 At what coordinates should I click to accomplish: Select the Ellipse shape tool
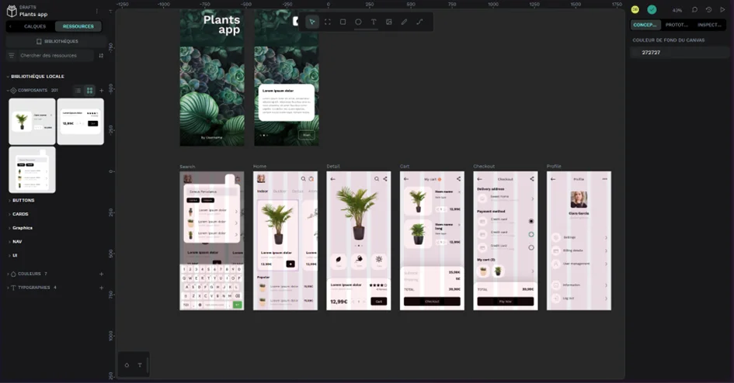click(358, 22)
